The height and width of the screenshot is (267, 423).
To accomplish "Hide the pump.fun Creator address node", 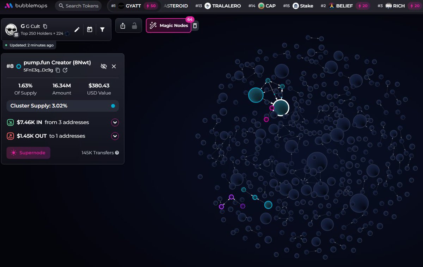I will click(104, 66).
